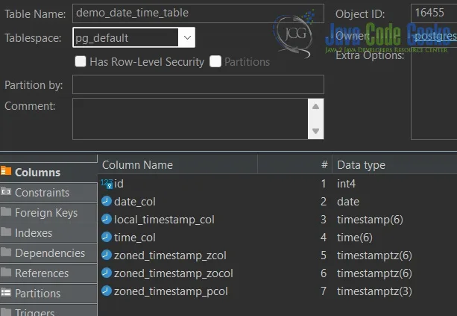
Task: Click the Object ID field showing 16455
Action: click(x=434, y=13)
